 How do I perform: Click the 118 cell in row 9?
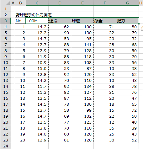82,56
